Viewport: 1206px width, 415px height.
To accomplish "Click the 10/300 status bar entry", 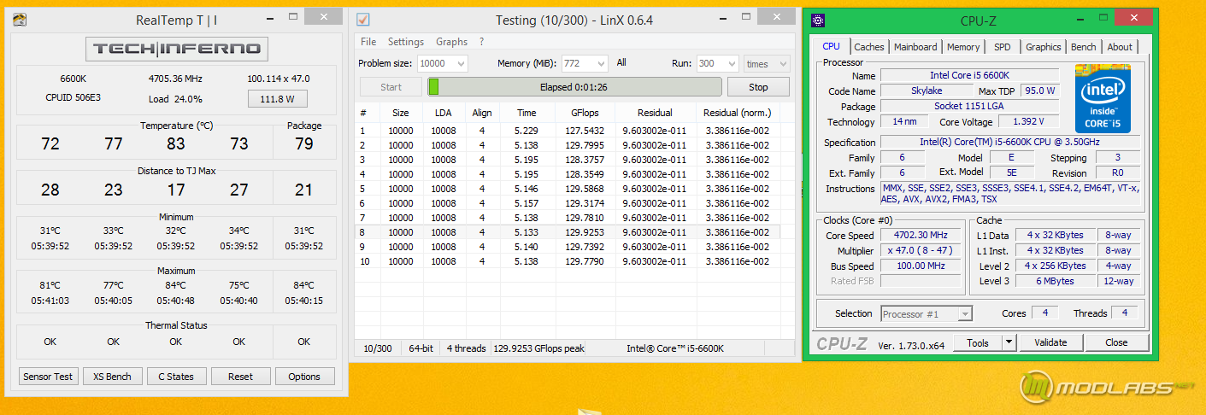I will pos(378,348).
